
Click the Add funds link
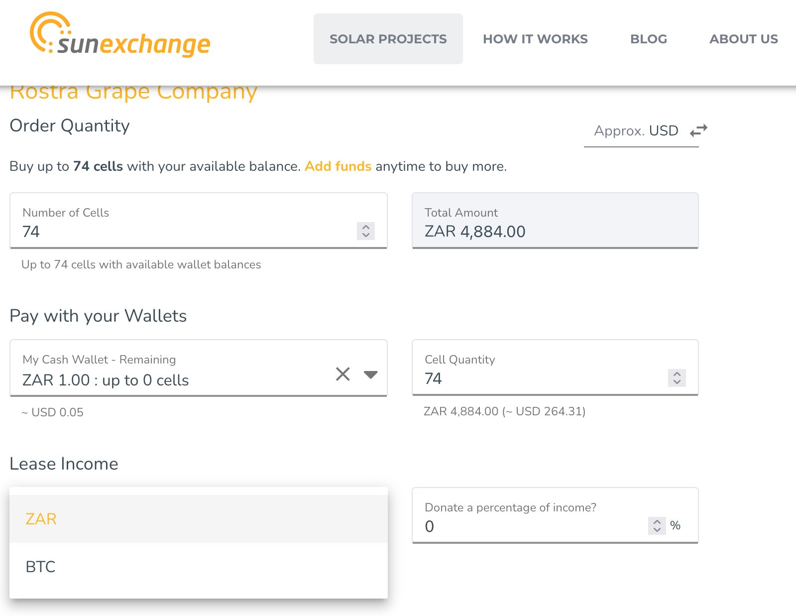pyautogui.click(x=338, y=166)
